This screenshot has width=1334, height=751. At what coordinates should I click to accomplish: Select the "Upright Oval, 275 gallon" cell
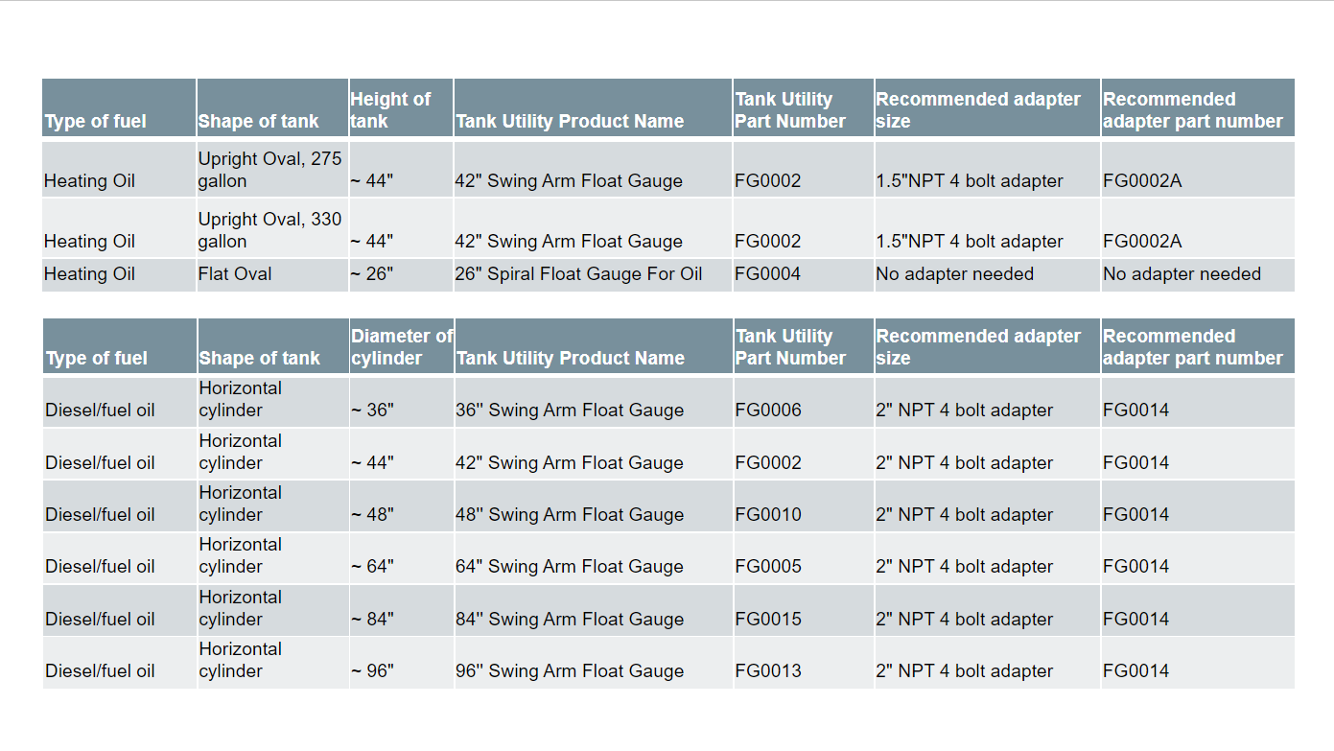272,170
